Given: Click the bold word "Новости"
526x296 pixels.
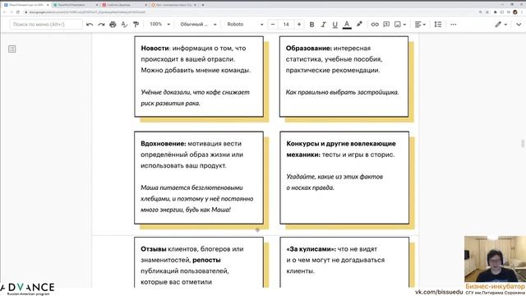Looking at the screenshot, I should pos(155,49).
